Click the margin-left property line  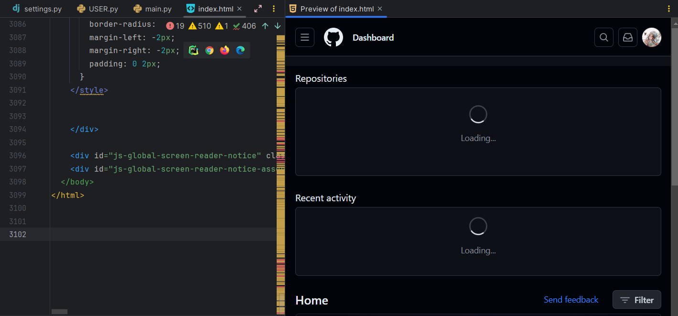pyautogui.click(x=132, y=37)
